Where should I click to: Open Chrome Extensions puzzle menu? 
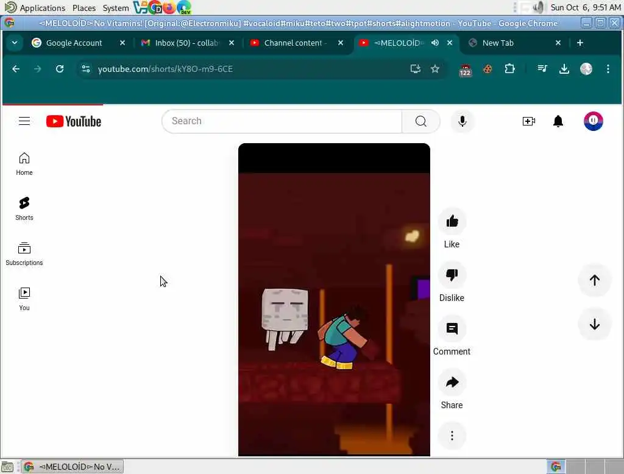tap(509, 69)
